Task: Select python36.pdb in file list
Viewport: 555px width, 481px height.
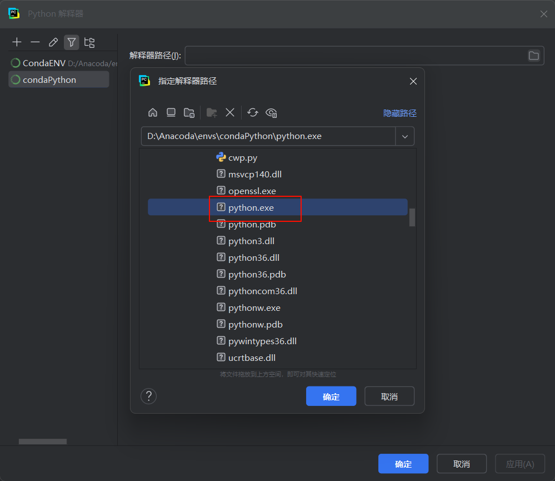Action: [278, 274]
